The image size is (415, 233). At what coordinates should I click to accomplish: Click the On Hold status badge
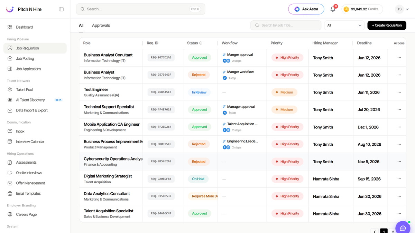(198, 179)
